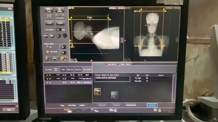Select scan row 1 with S&V mode
The width and height of the screenshot is (218, 122).
coord(68,75)
